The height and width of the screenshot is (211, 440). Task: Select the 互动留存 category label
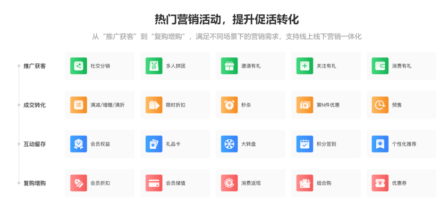35,144
